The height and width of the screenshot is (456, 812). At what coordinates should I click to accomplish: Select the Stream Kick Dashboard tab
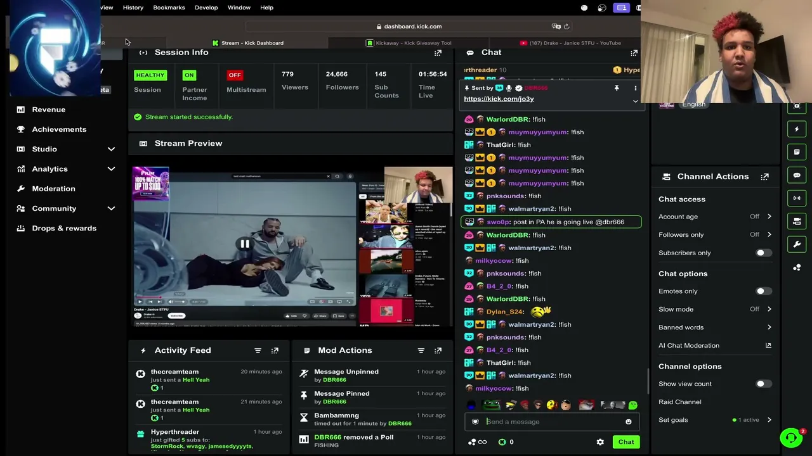(248, 43)
